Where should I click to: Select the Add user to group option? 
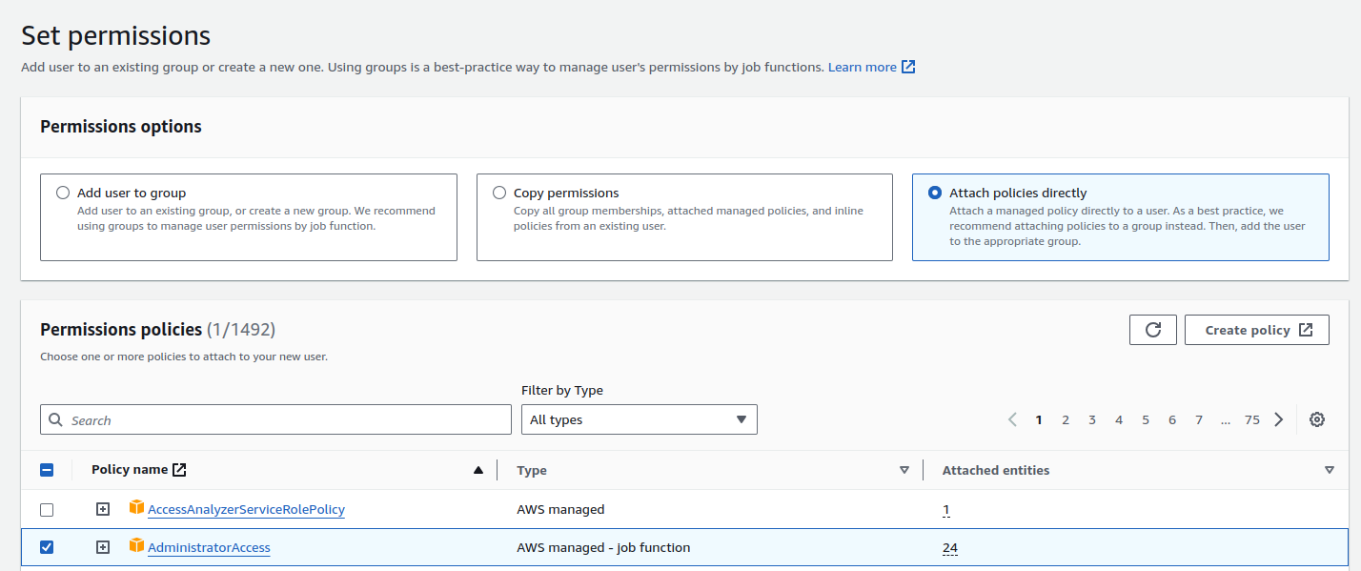(62, 192)
